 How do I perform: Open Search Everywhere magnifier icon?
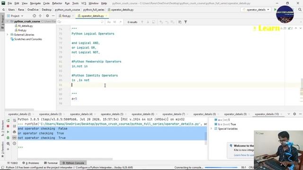(300, 9)
